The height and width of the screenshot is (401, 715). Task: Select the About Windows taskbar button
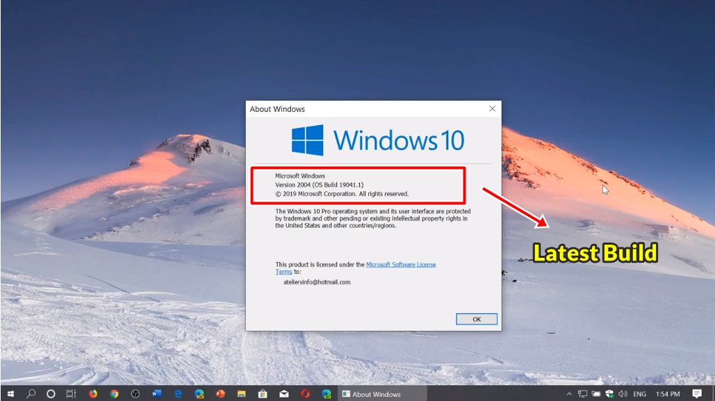(x=382, y=393)
